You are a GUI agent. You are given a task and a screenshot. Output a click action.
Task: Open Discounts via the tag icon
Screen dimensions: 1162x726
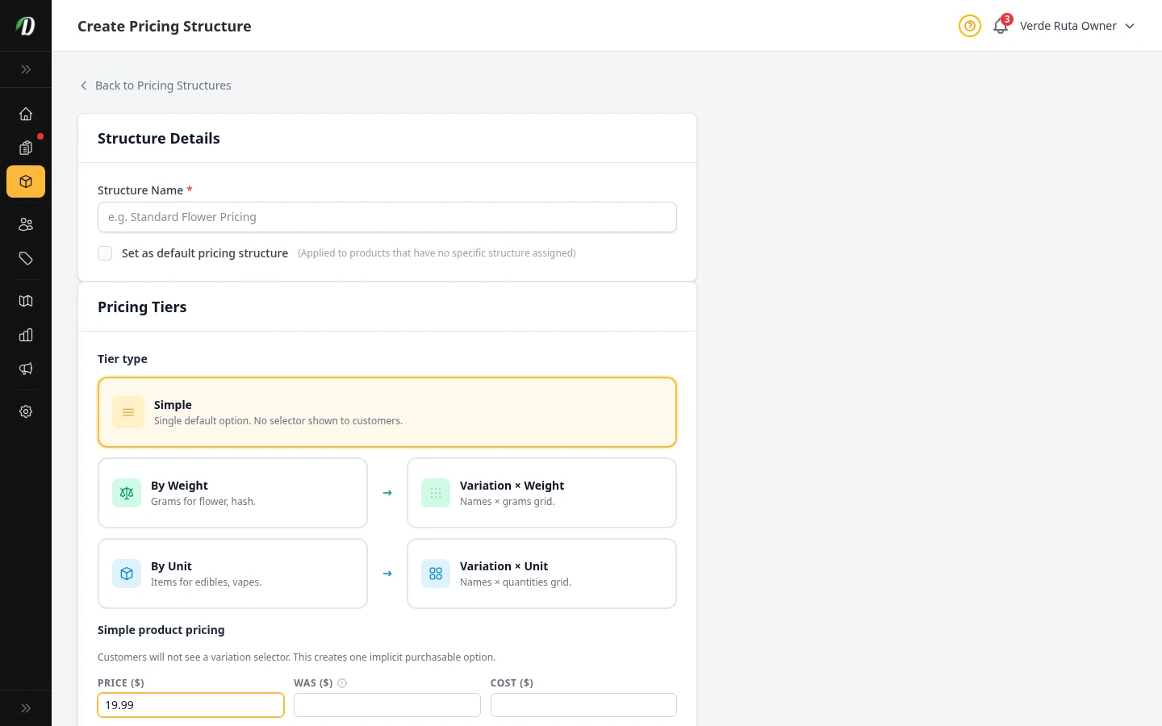point(26,258)
